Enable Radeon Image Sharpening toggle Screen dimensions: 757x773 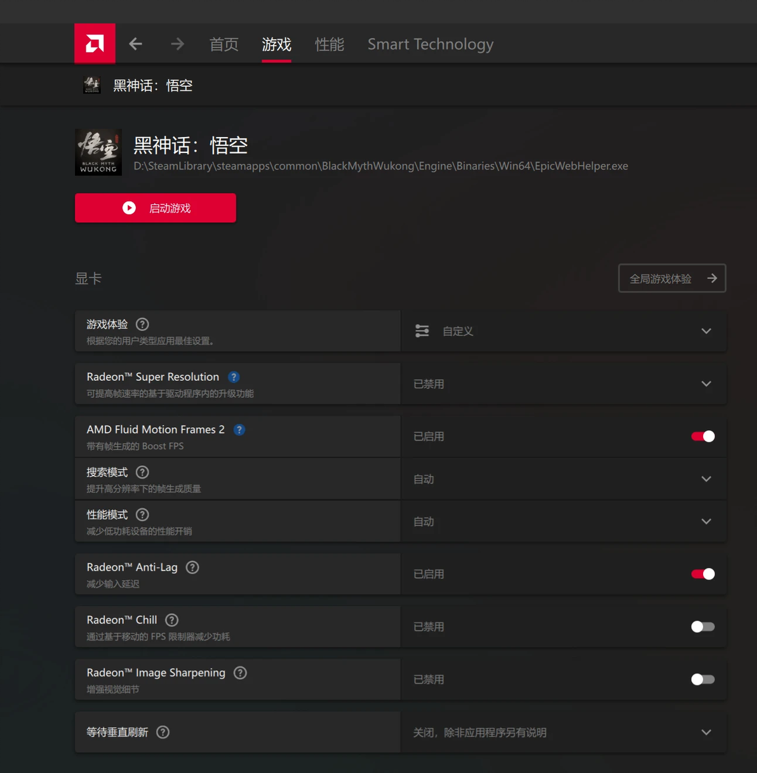(703, 680)
